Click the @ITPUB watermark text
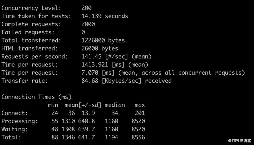Image resolution: width=254 pixels, height=145 pixels. click(x=240, y=141)
